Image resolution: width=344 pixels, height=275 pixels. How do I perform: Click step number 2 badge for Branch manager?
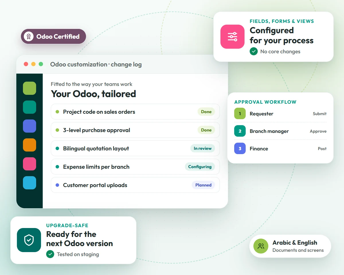[240, 131]
